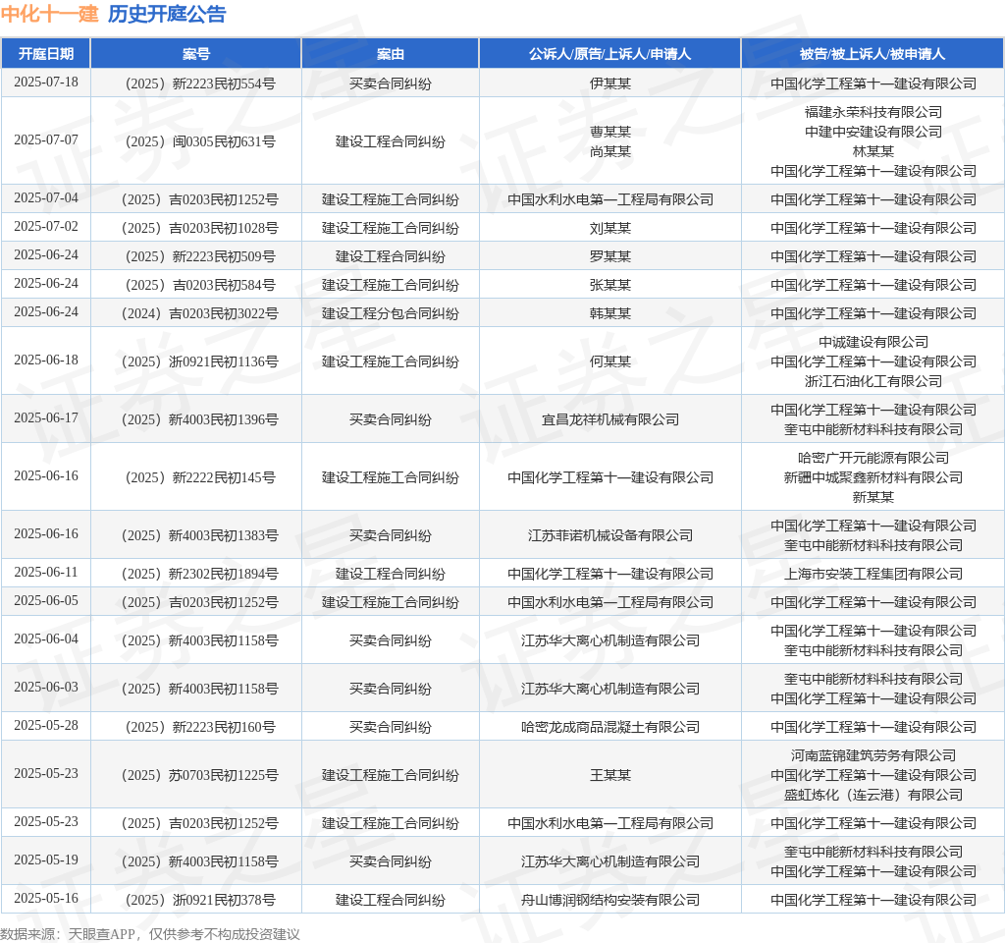Select the date cell 2025-07-07
This screenshot has width=1005, height=943.
pyautogui.click(x=46, y=140)
